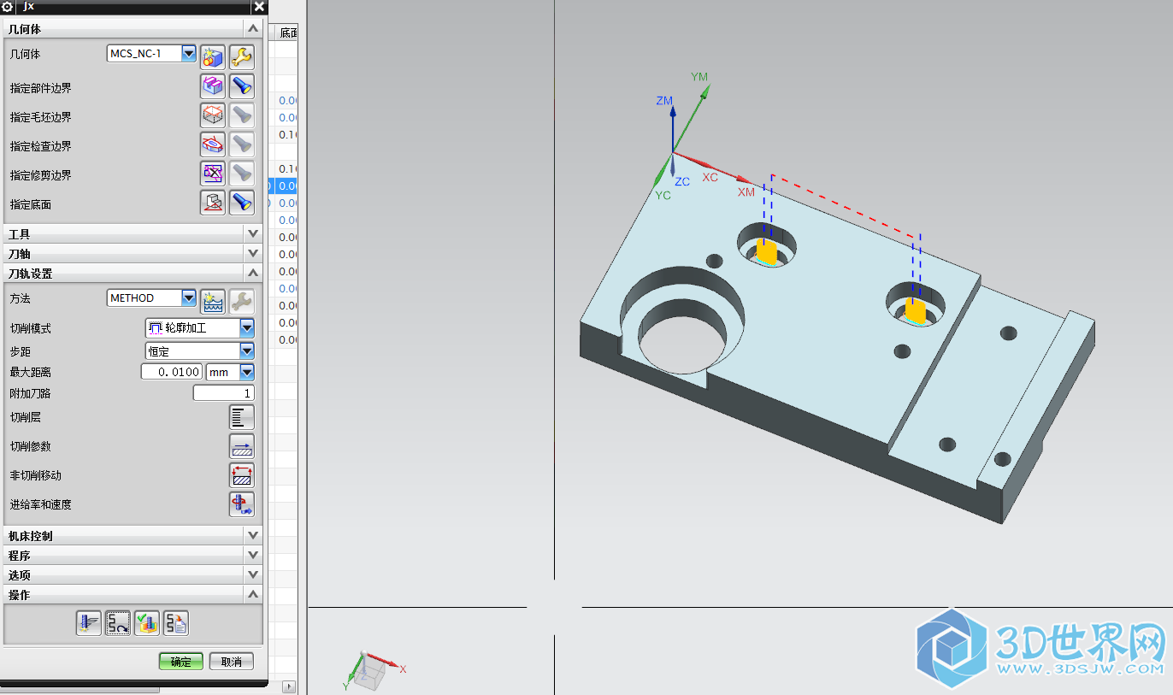The width and height of the screenshot is (1173, 695).
Task: Open the non-cutting moves (非切削移动) dialog
Action: coord(242,475)
